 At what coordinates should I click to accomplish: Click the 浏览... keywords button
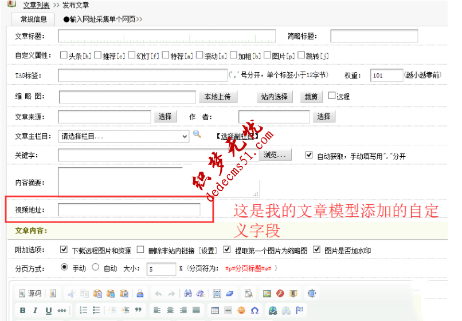(x=275, y=154)
